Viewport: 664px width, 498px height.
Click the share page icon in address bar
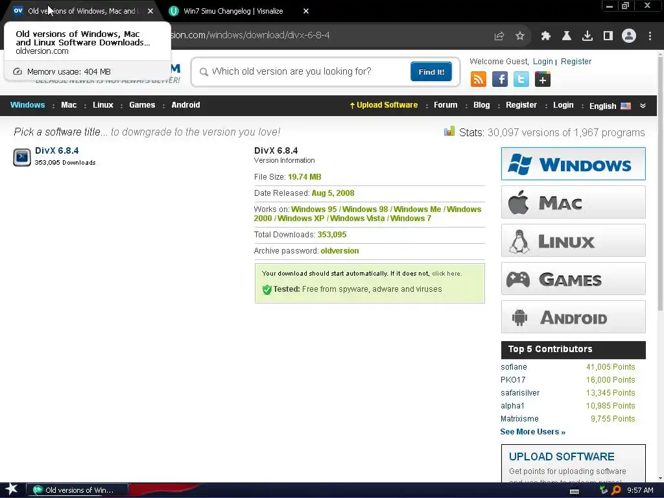[x=499, y=36]
